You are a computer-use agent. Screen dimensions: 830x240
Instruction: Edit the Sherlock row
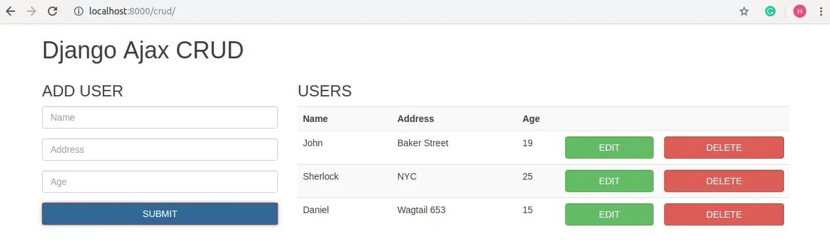pyautogui.click(x=609, y=181)
